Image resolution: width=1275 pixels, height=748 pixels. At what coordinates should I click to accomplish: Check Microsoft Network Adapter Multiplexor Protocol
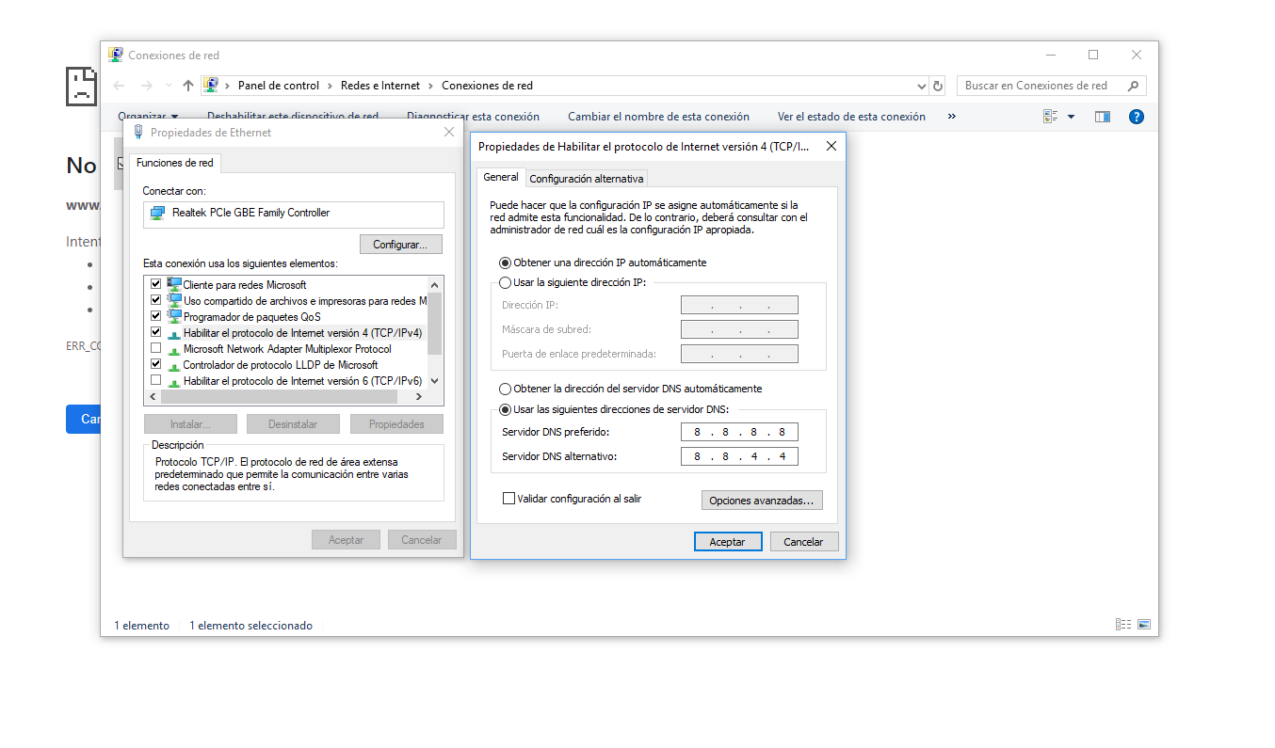point(155,348)
